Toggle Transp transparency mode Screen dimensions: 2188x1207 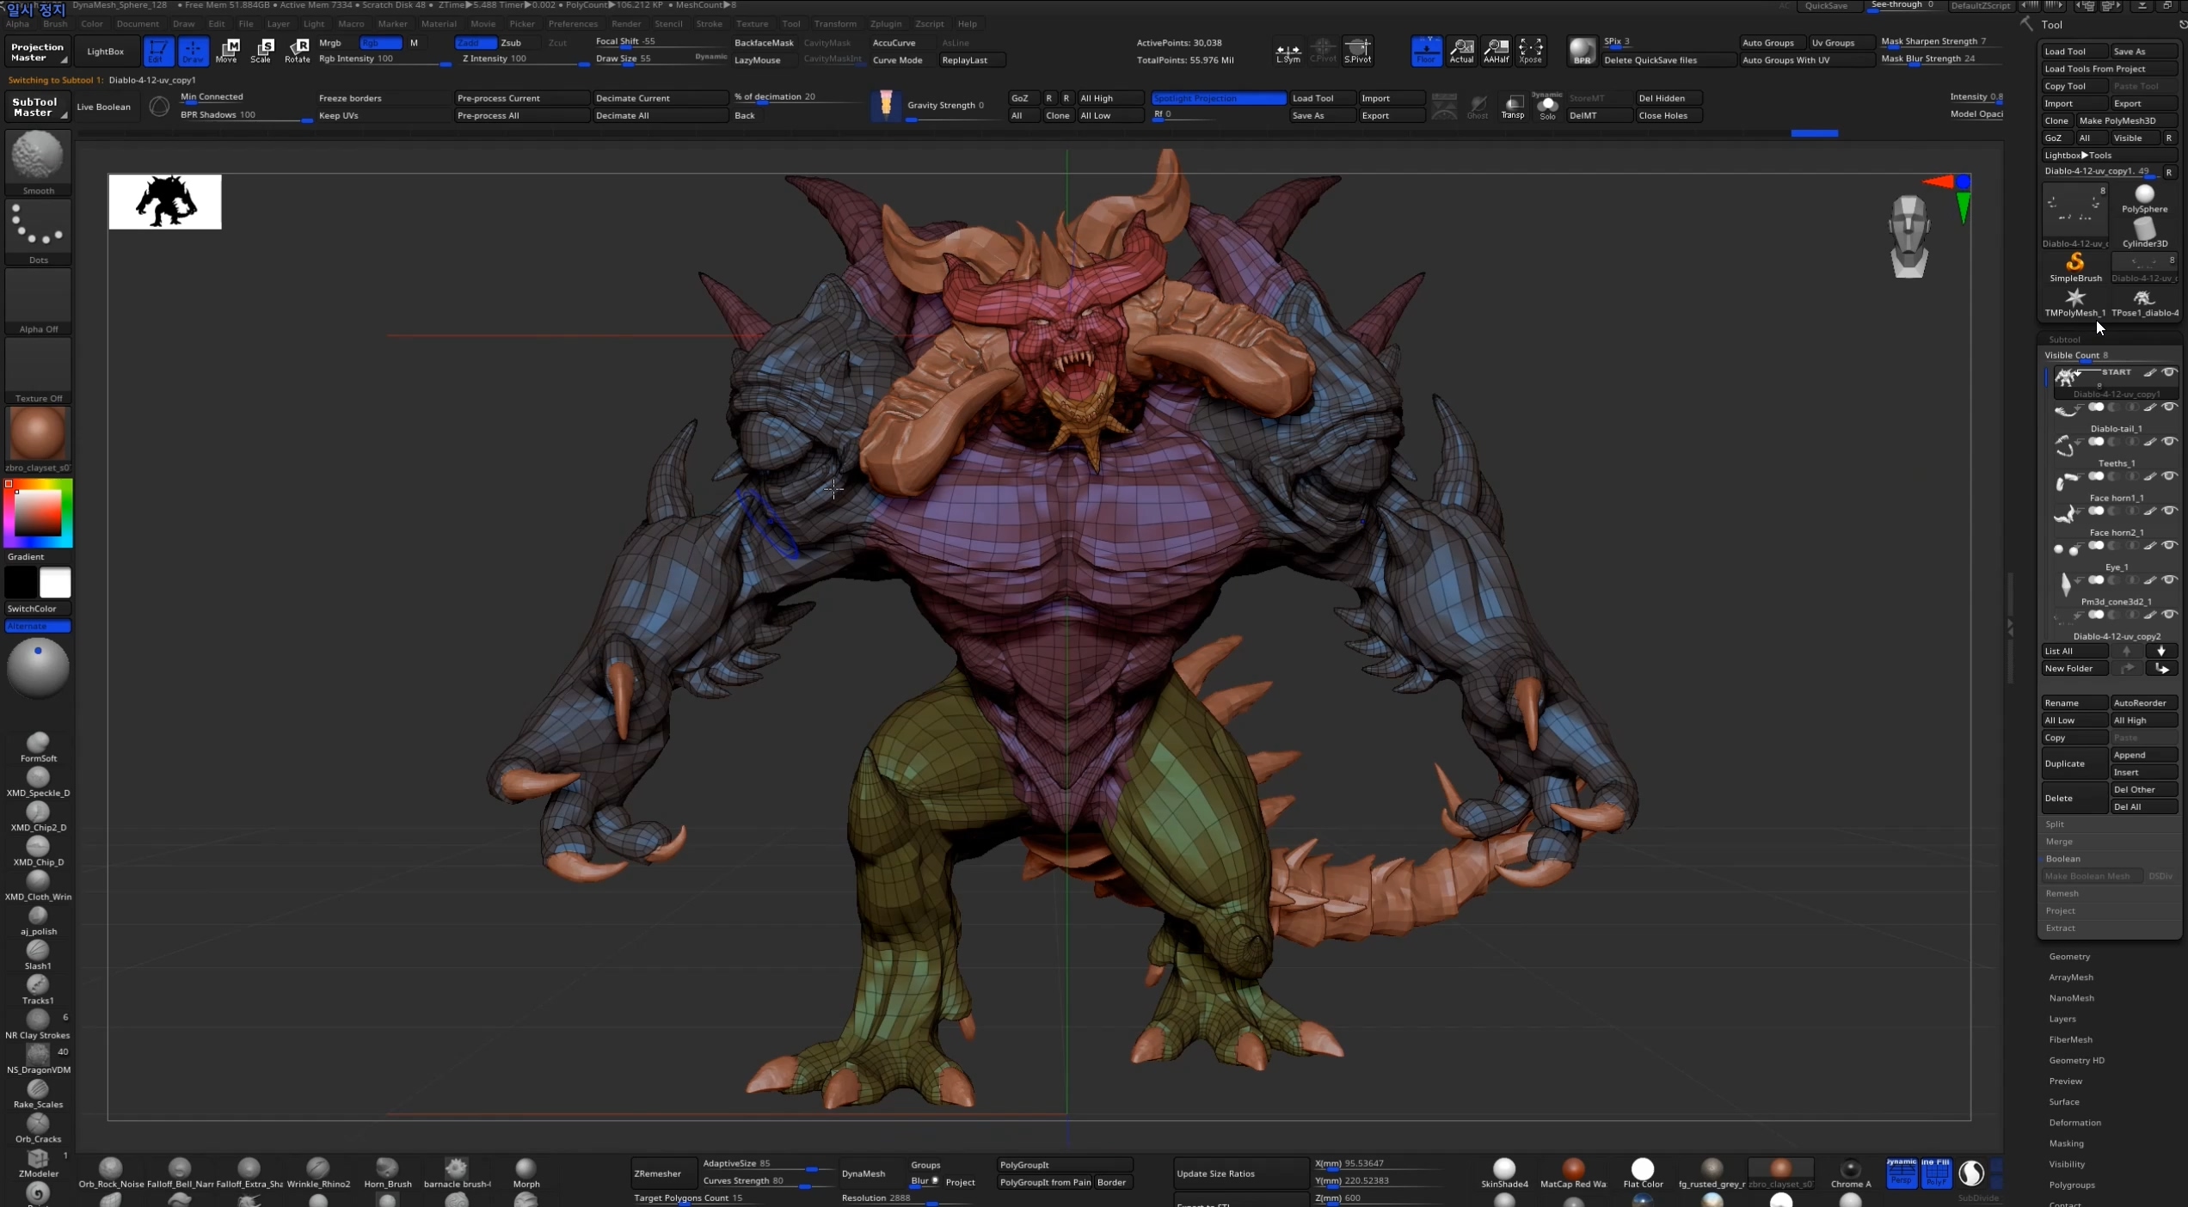click(x=1513, y=107)
